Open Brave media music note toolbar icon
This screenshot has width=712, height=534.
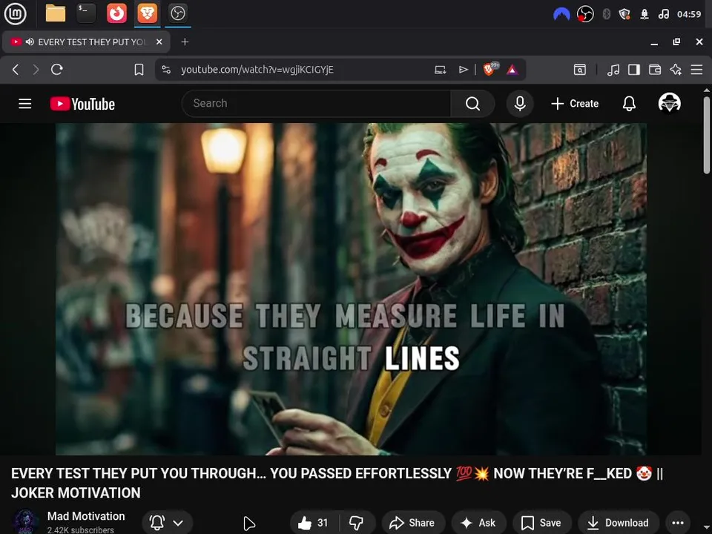pos(613,70)
